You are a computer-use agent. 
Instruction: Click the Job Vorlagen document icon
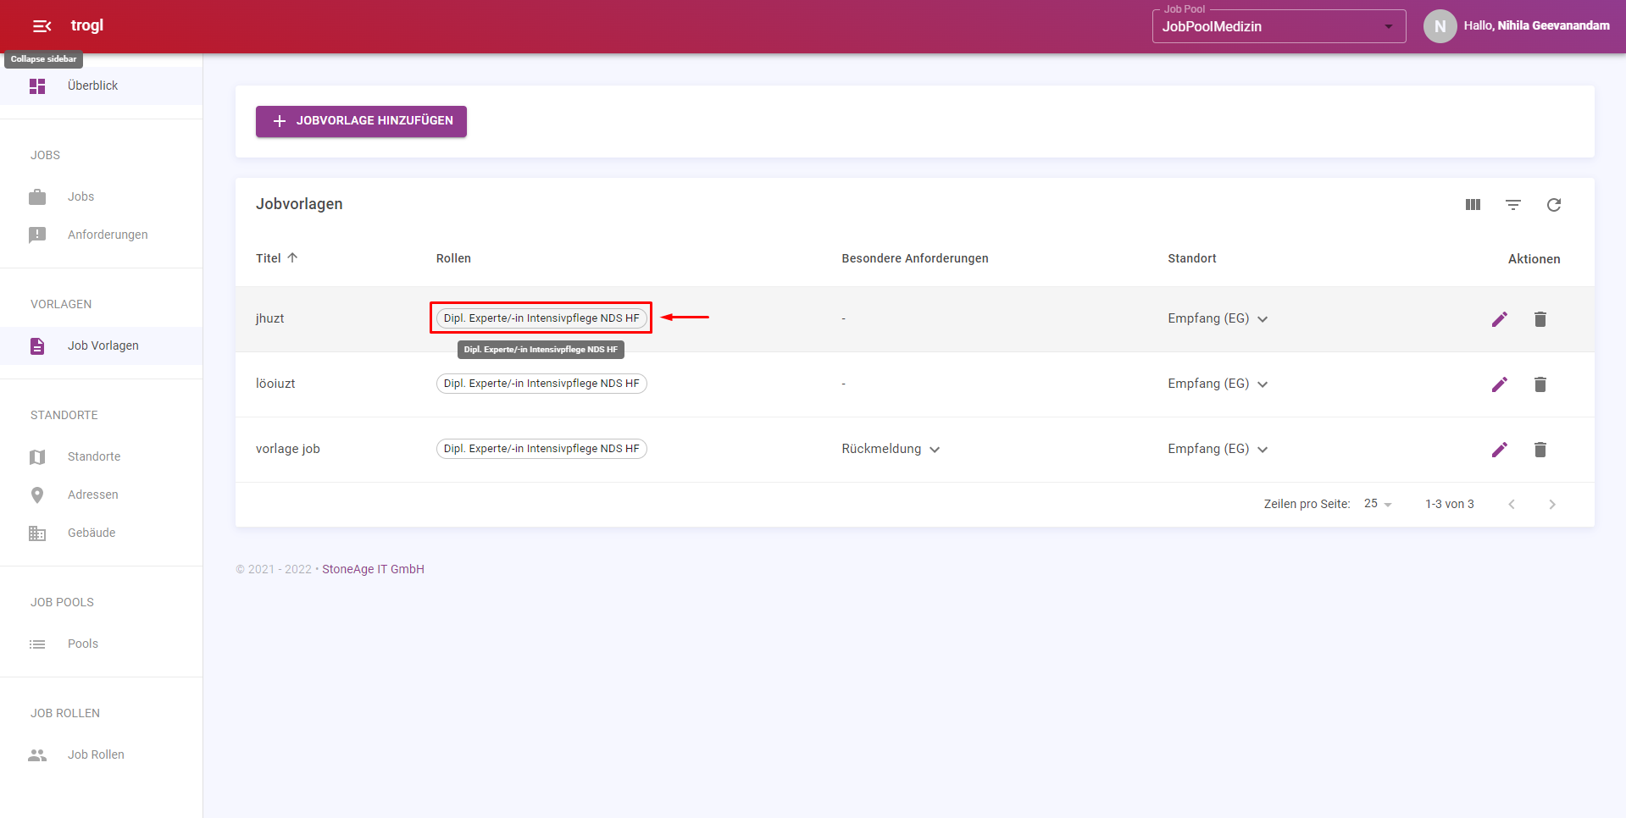pos(37,345)
